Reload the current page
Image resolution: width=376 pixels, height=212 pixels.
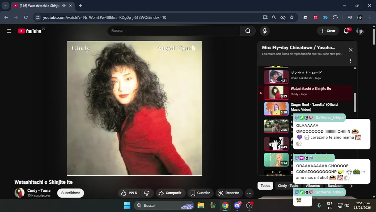click(26, 17)
